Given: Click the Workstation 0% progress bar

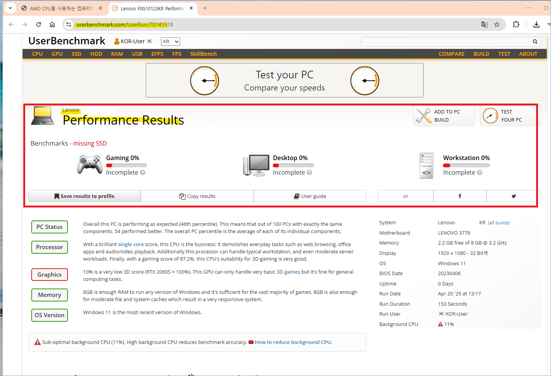Looking at the screenshot, I should coord(466,165).
